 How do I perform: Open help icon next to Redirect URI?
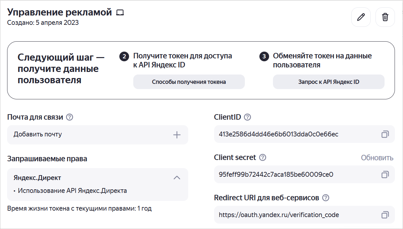(326, 198)
